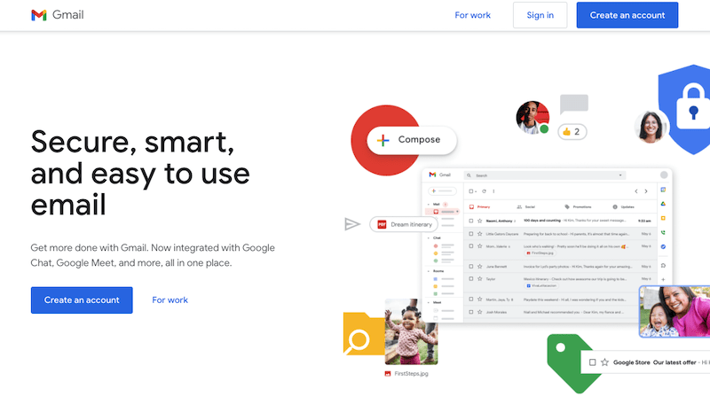Click the refresh icon in the inbox toolbar

coord(484,191)
